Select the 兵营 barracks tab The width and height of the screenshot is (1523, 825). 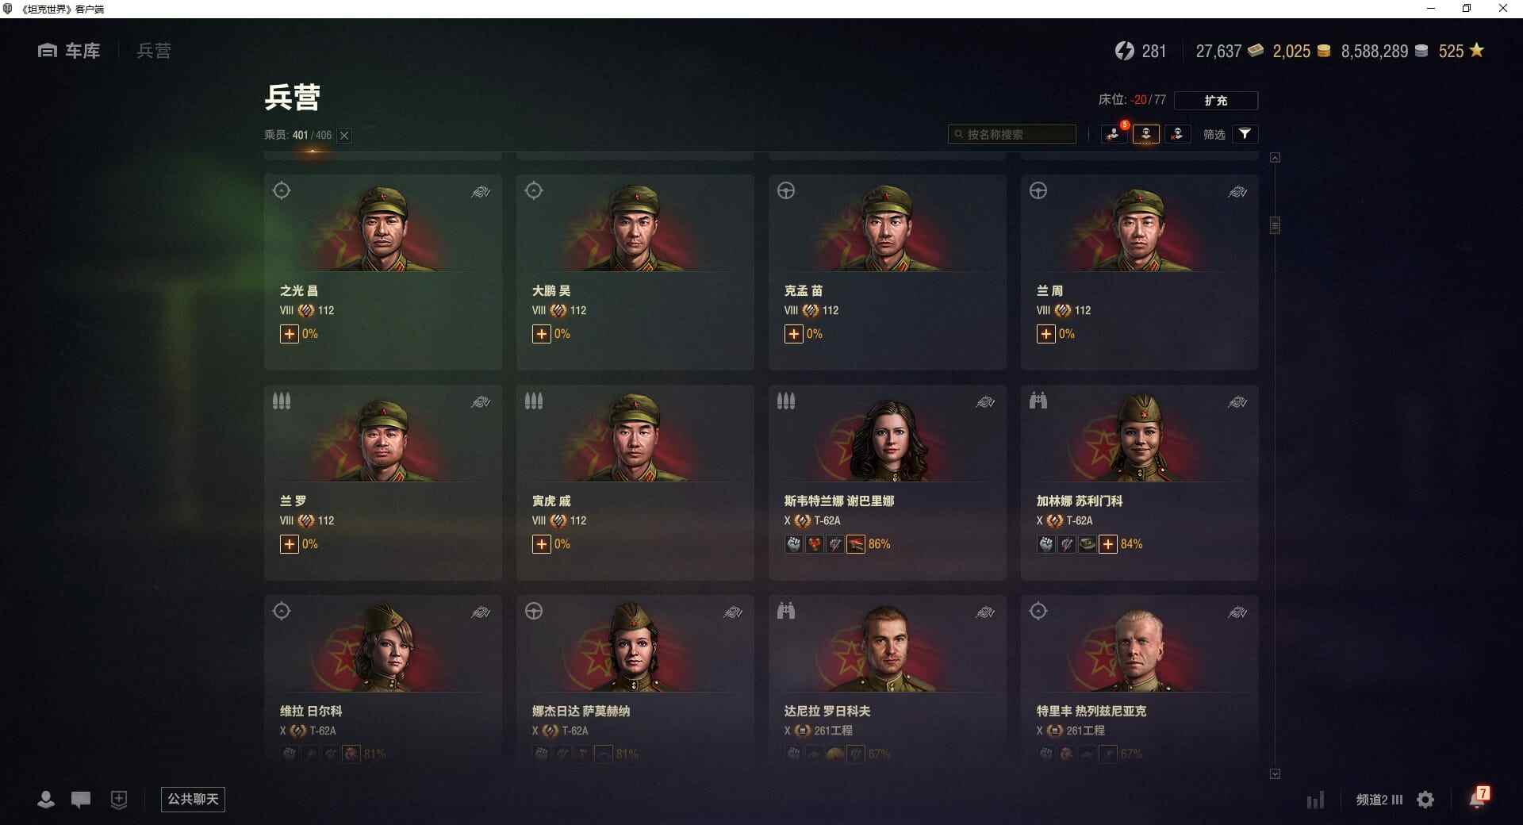pyautogui.click(x=154, y=51)
